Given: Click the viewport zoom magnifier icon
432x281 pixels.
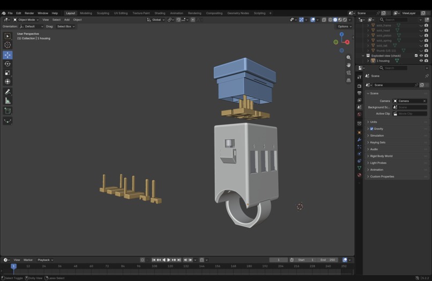Looking at the screenshot, I should pos(348,57).
